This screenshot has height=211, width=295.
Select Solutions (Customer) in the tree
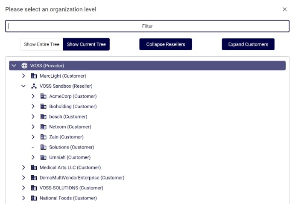[x=71, y=147]
